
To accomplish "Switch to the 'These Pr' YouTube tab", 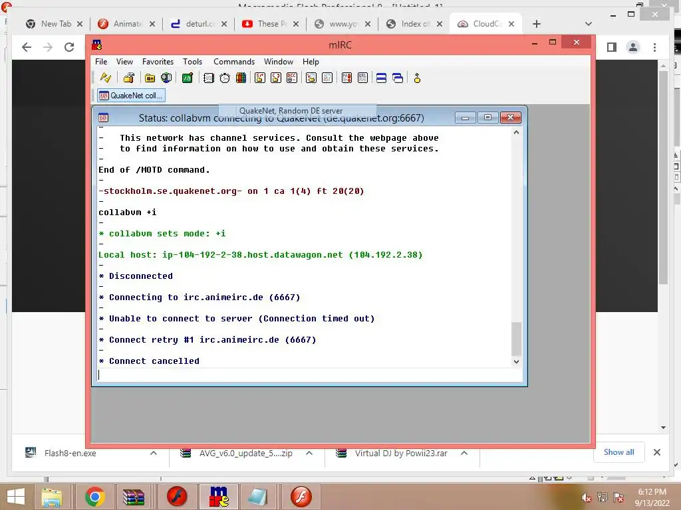I will pyautogui.click(x=270, y=24).
